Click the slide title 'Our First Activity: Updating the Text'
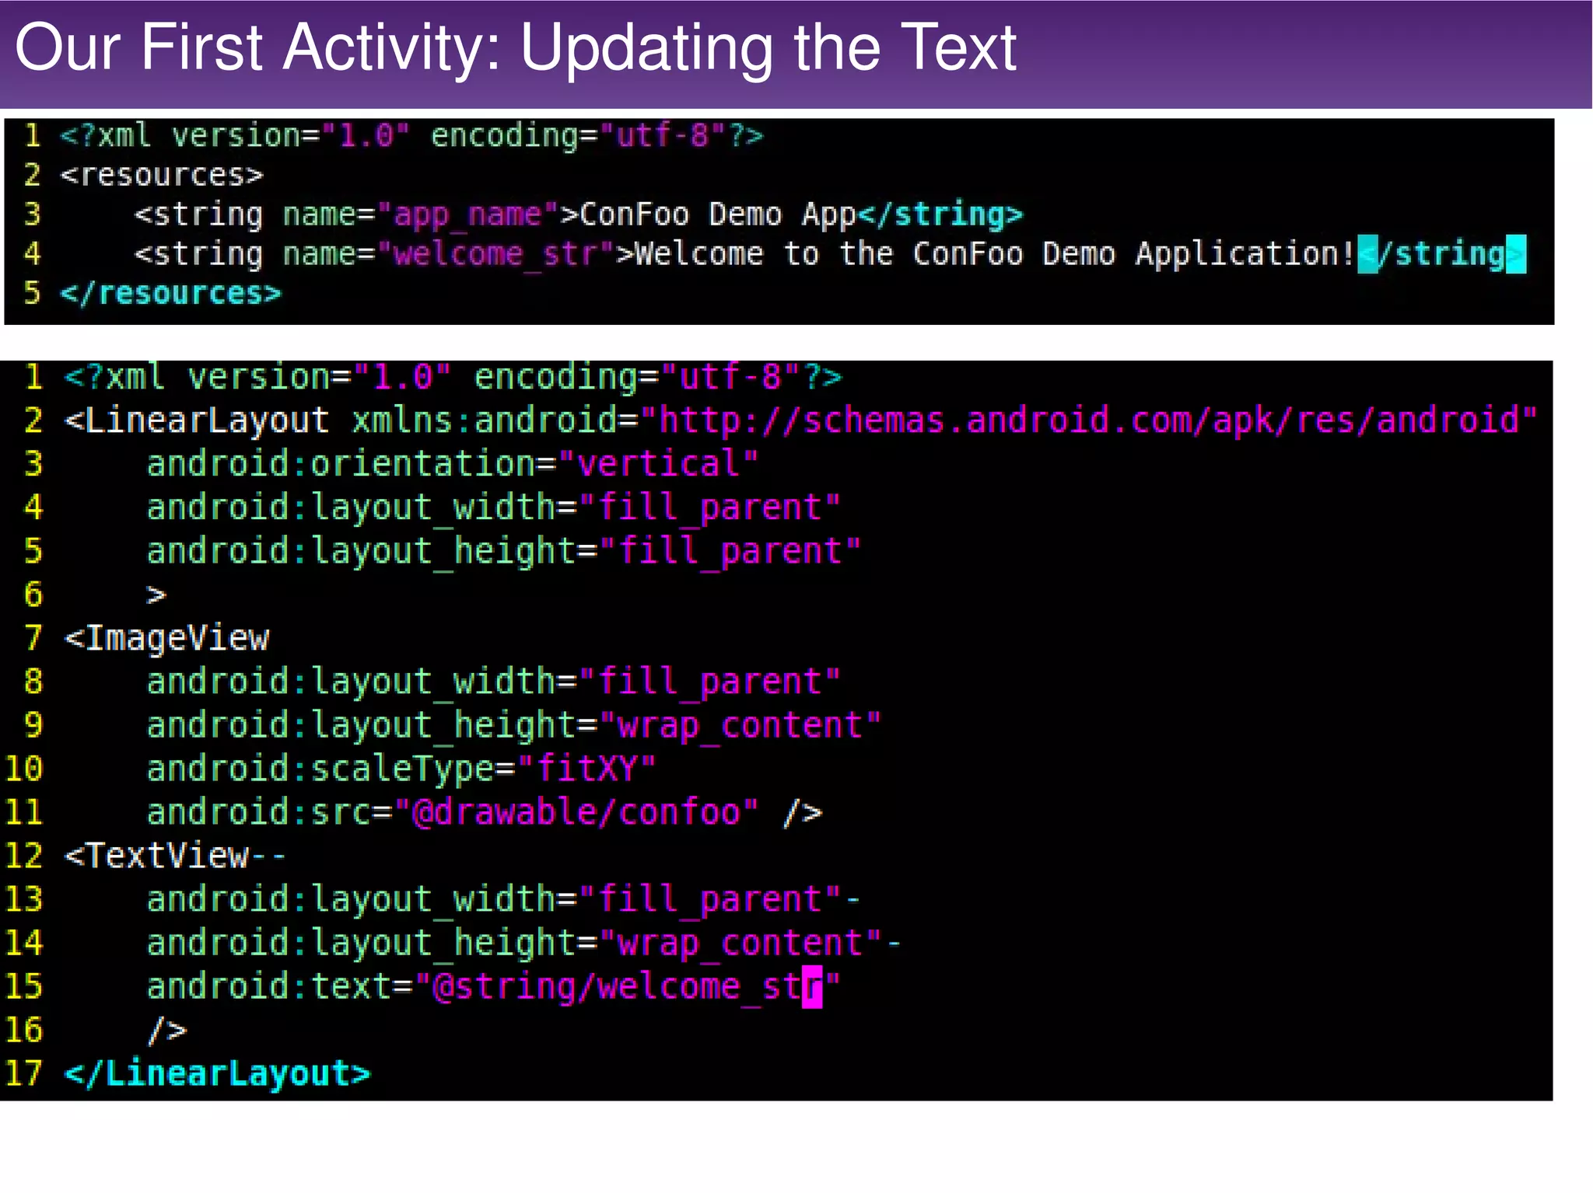This screenshot has height=1193, width=1593. click(x=515, y=48)
